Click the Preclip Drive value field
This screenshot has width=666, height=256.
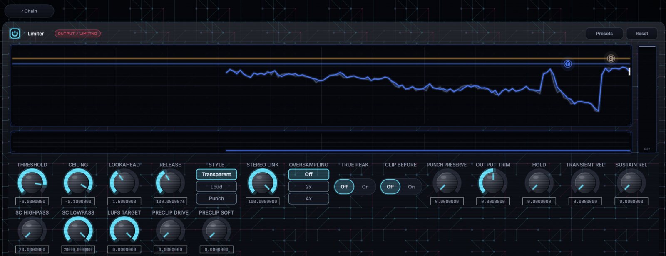(x=170, y=249)
